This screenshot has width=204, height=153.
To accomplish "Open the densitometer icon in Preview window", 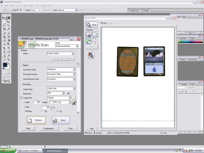I will [91, 55].
